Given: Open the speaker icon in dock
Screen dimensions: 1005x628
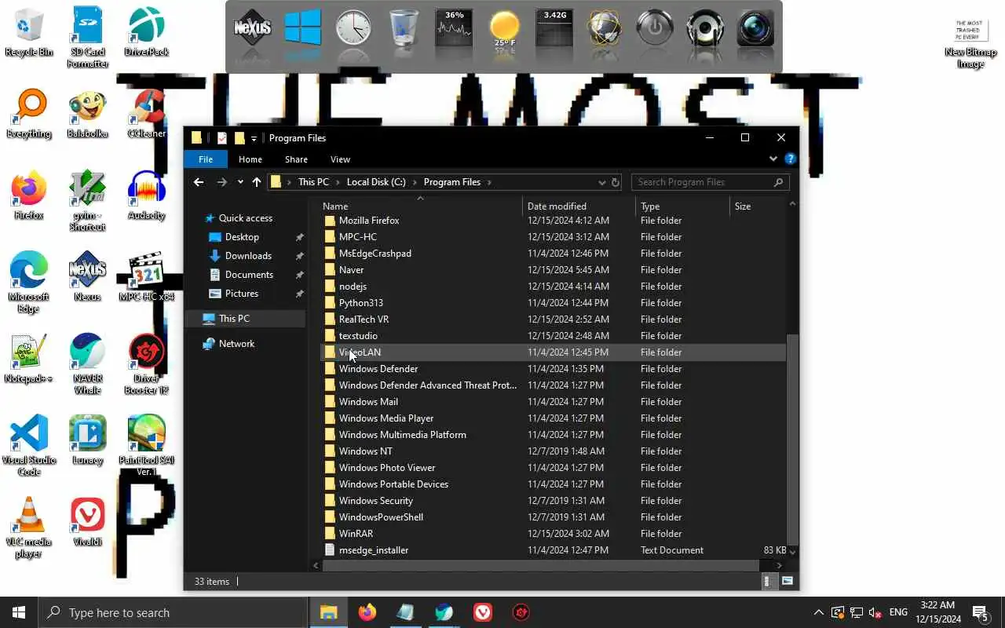Looking at the screenshot, I should pos(705,29).
